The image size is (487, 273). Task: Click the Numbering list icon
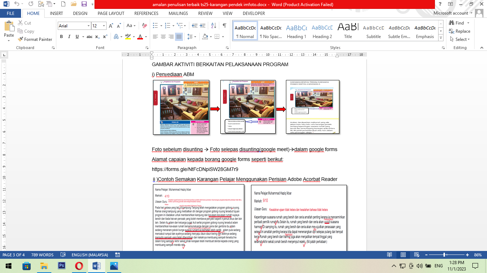point(168,26)
